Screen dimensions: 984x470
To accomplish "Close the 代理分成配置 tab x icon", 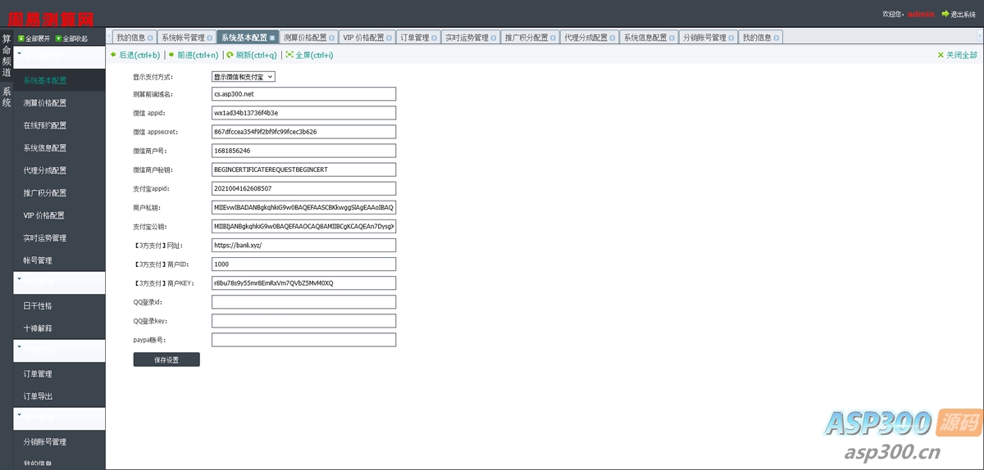I will coord(612,38).
